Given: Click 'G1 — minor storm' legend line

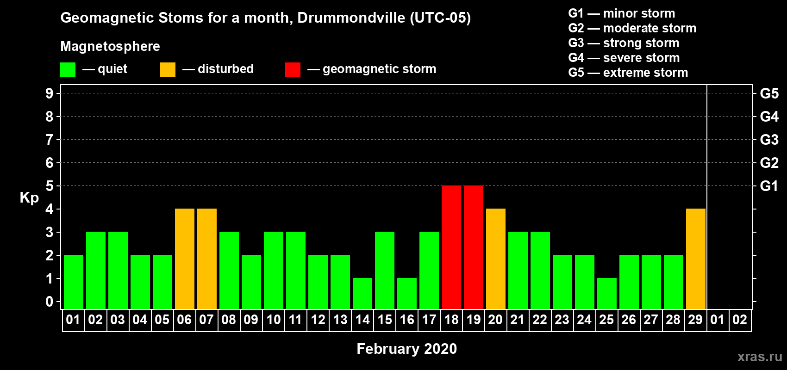Looking at the screenshot, I should (x=621, y=13).
